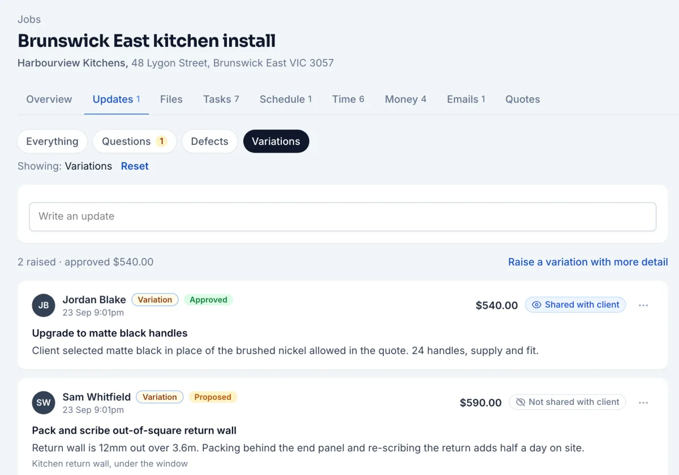
Task: Open the Money tab
Action: (406, 100)
